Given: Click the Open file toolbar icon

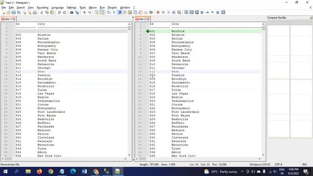Looking at the screenshot, I should tap(8, 12).
